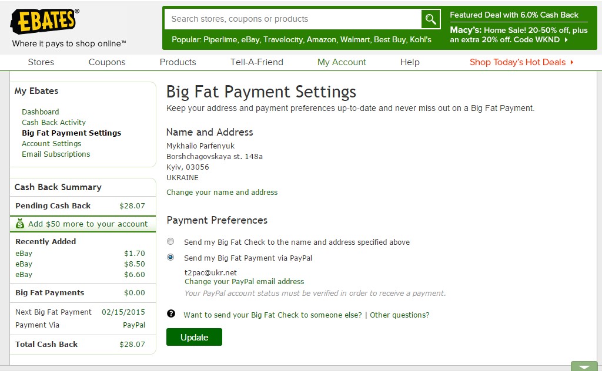602x371 pixels.
Task: Click the arrow after Code WKND
Action: click(566, 40)
